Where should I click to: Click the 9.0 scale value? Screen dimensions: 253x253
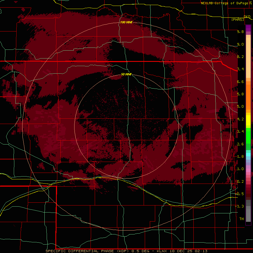pyautogui.click(x=240, y=44)
